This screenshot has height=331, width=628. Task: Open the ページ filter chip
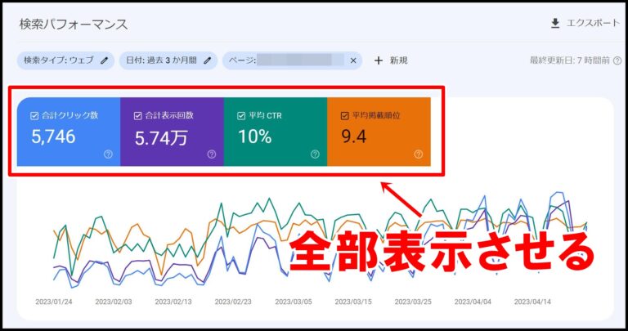point(293,60)
